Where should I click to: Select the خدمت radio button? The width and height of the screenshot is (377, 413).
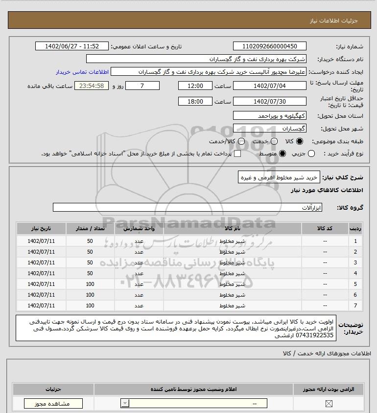coord(274,141)
